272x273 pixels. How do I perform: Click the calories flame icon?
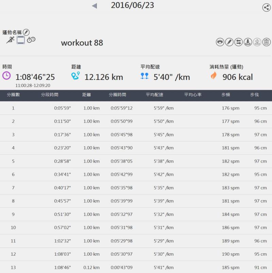pos(214,75)
